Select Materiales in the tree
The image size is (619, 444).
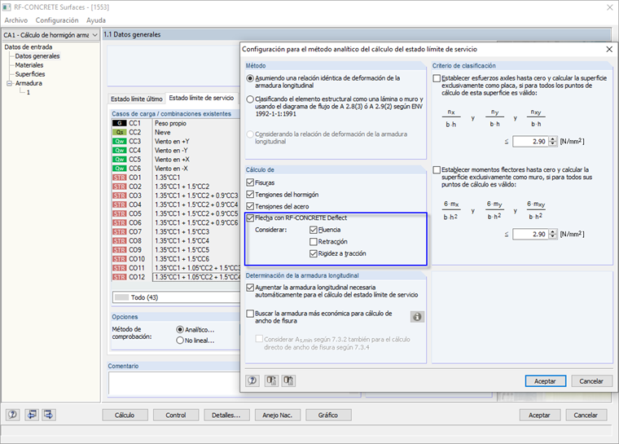coord(29,65)
